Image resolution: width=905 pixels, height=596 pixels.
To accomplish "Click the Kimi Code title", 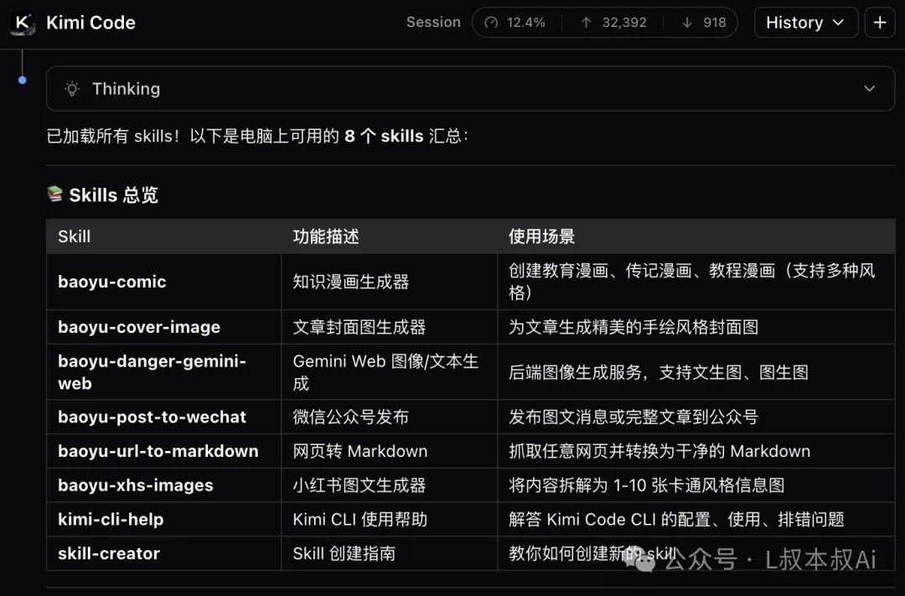I will pos(90,23).
